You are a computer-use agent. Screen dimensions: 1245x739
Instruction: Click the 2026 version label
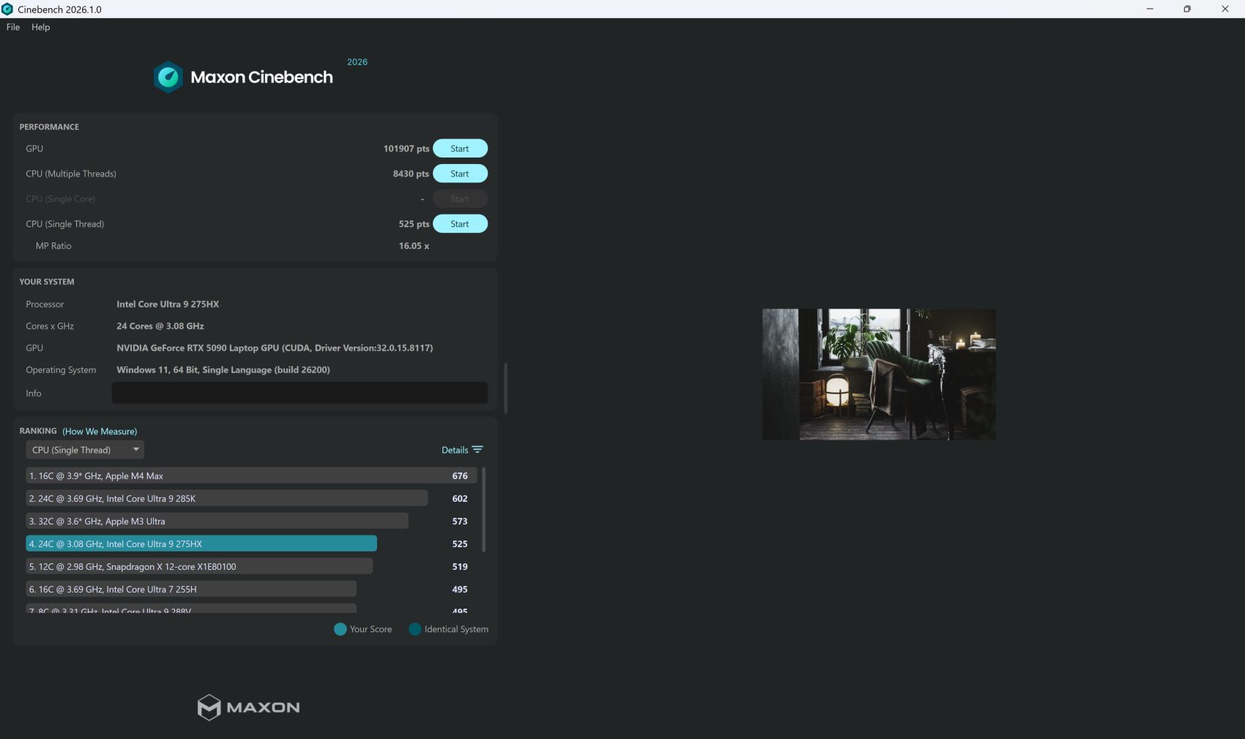(357, 62)
